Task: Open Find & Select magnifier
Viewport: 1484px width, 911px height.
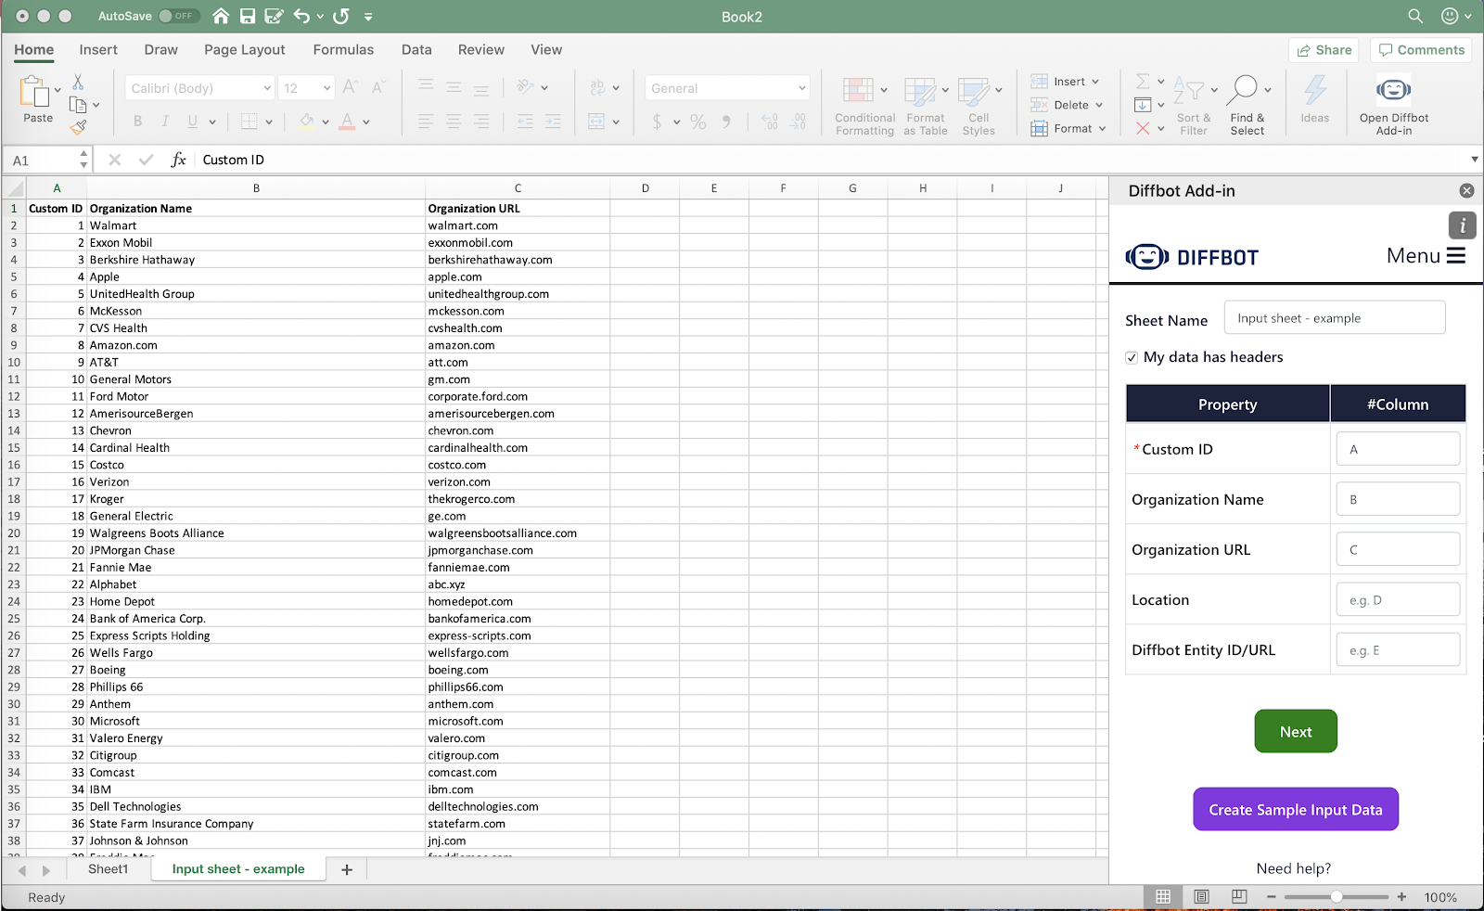Action: click(1247, 106)
